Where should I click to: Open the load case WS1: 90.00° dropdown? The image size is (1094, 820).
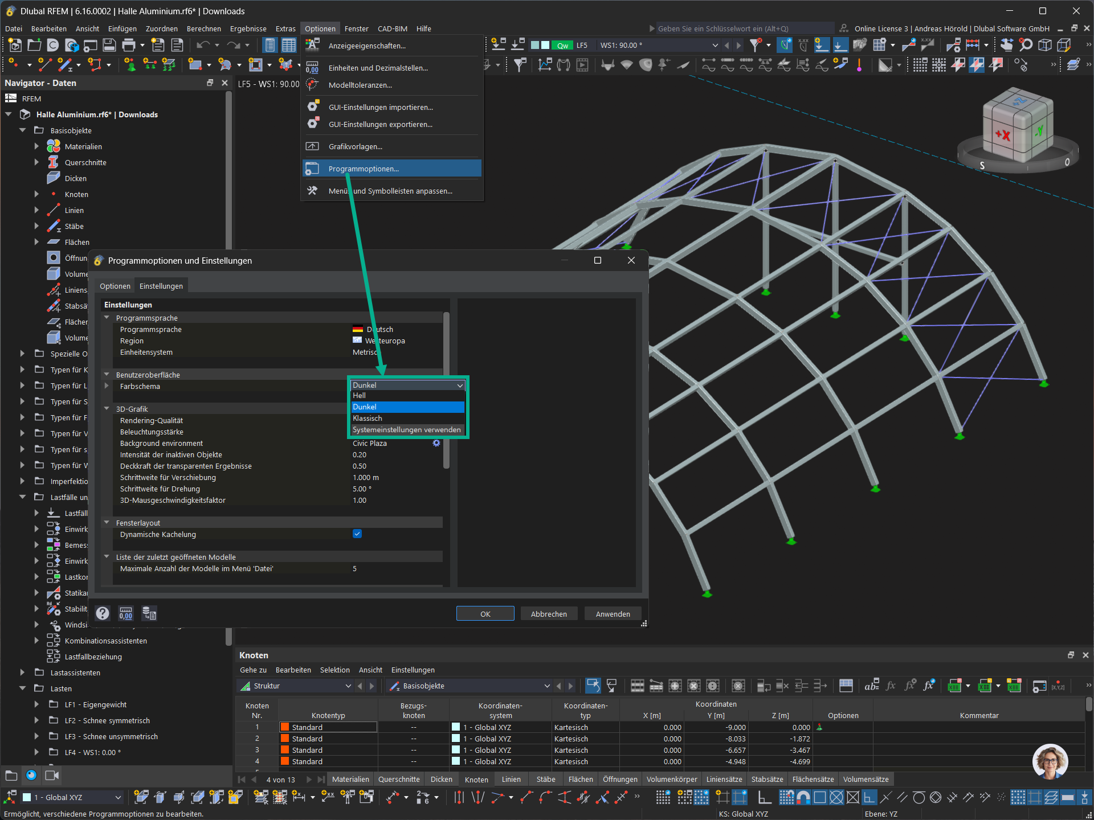[x=715, y=45]
